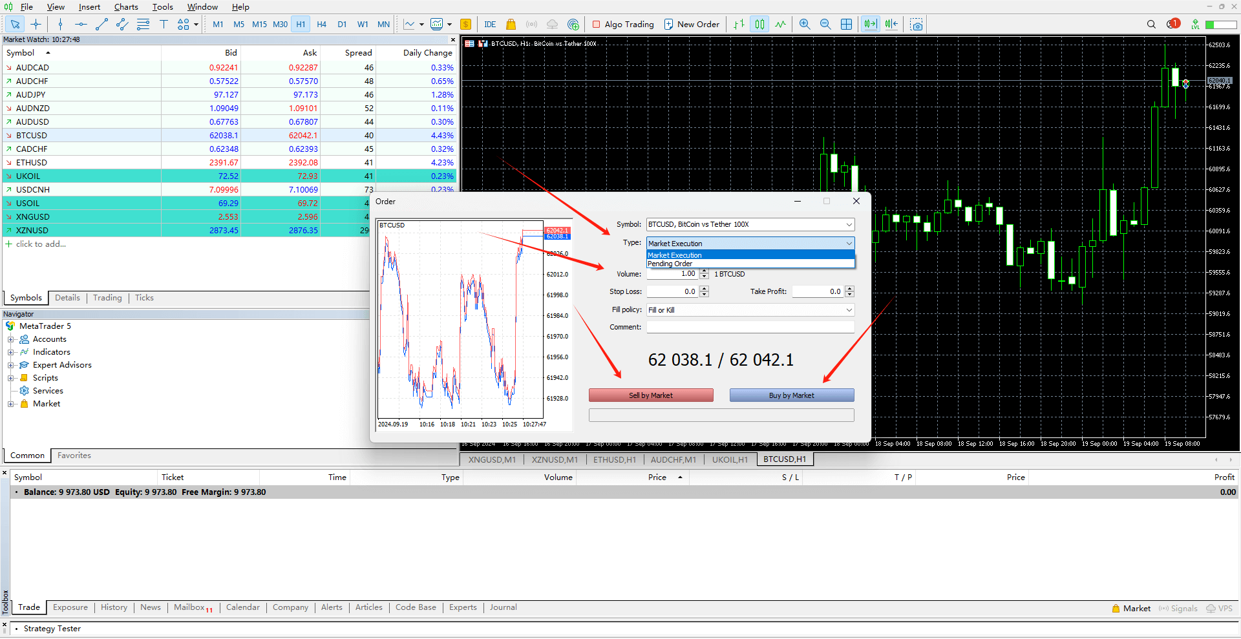The image size is (1241, 639).
Task: Select the cursor arrow tool
Action: [x=15, y=25]
